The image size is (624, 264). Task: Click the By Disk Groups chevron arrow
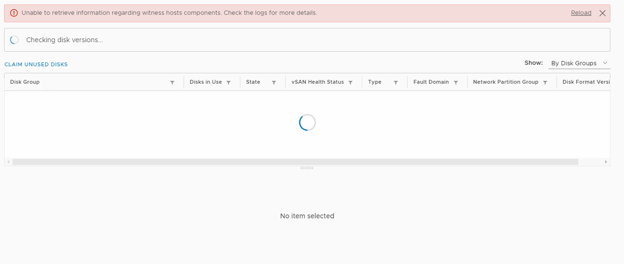[605, 63]
